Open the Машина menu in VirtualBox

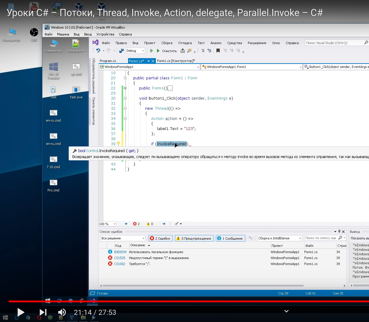63,34
